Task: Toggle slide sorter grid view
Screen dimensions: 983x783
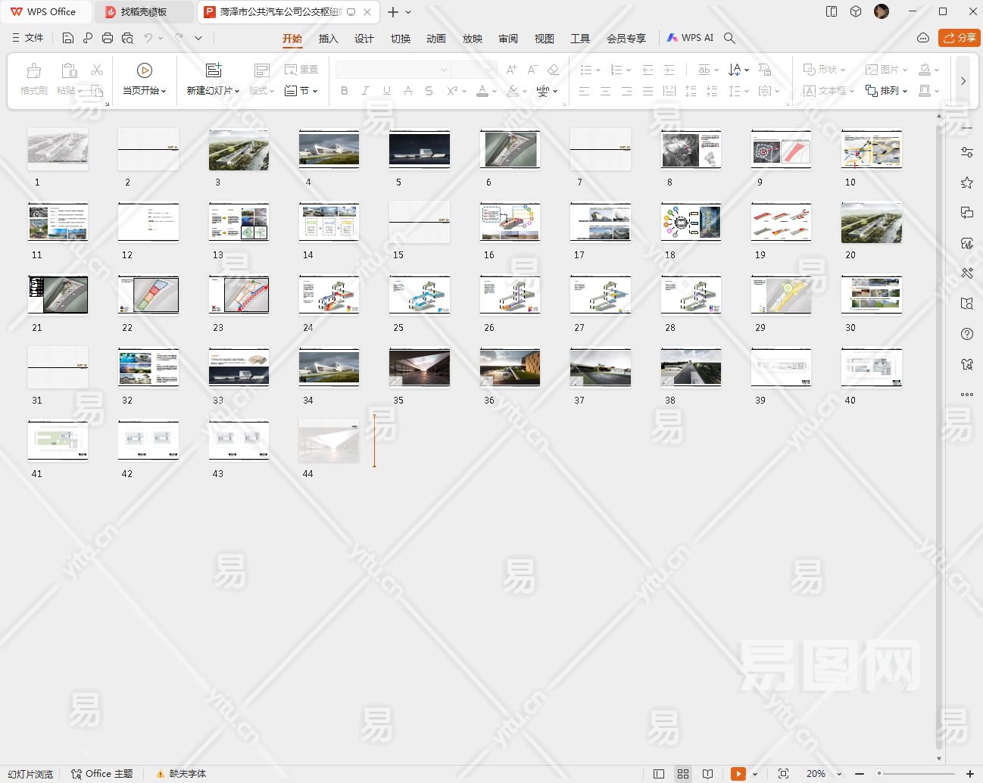Action: tap(683, 774)
